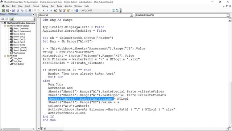Click the VBA app icon left of File menu

pyautogui.click(x=3, y=6)
